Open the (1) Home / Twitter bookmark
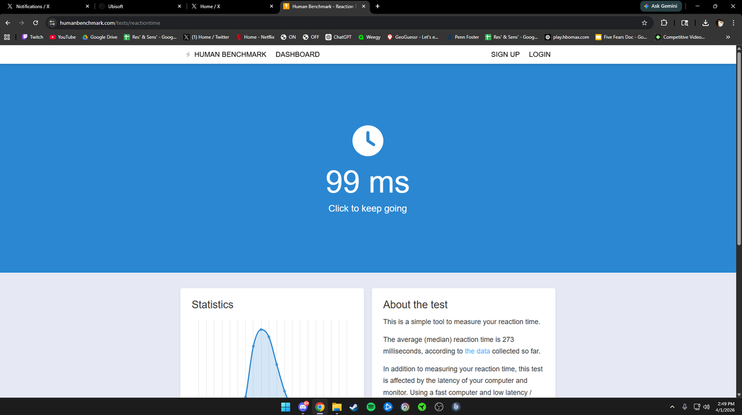This screenshot has height=415, width=742. [x=206, y=37]
